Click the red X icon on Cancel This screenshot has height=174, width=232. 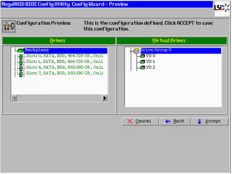pyautogui.click(x=130, y=121)
